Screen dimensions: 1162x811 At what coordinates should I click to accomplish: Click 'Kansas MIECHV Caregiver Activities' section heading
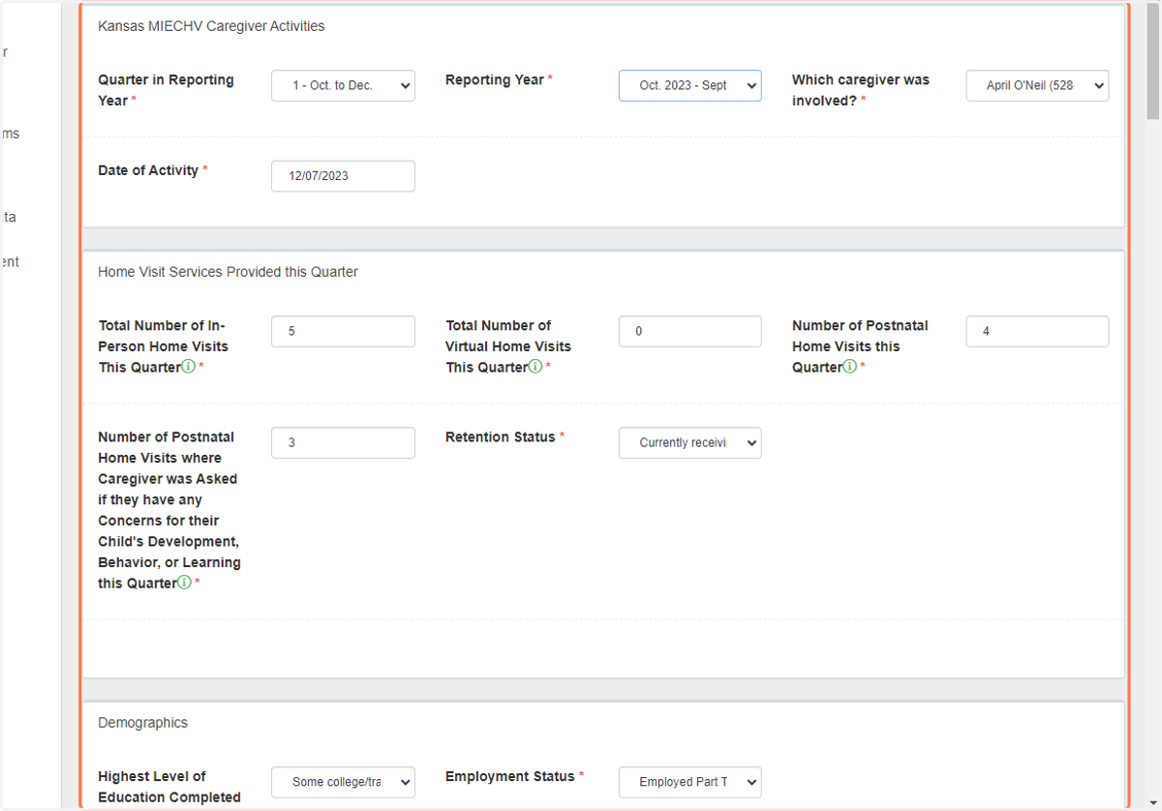211,26
